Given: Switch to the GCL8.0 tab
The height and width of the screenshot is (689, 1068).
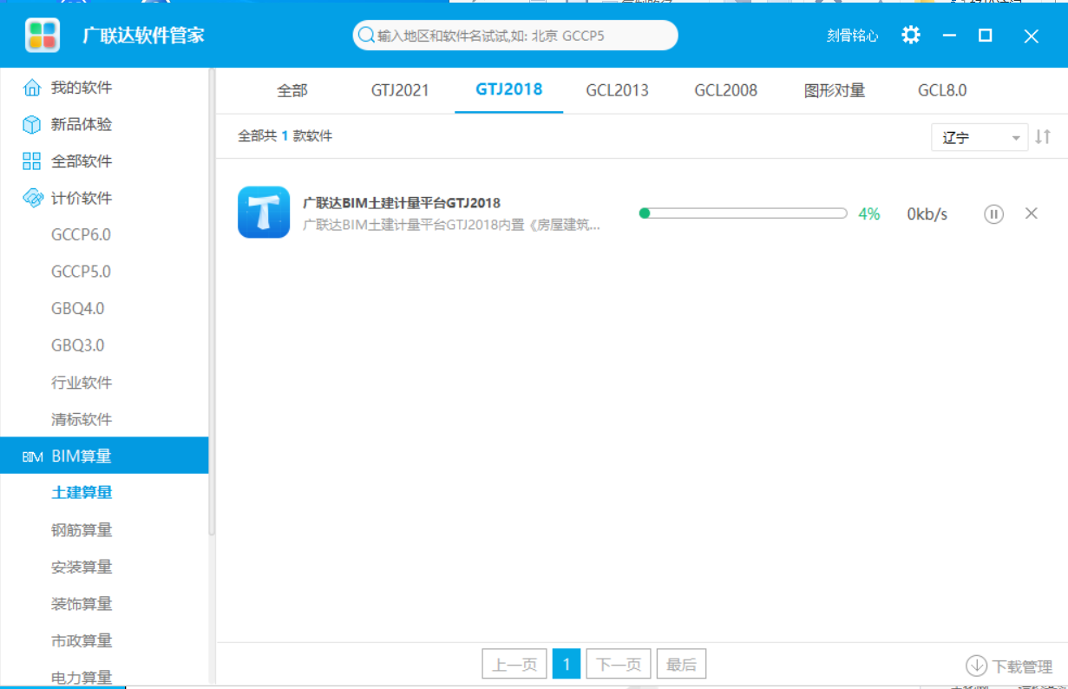Looking at the screenshot, I should [x=942, y=90].
